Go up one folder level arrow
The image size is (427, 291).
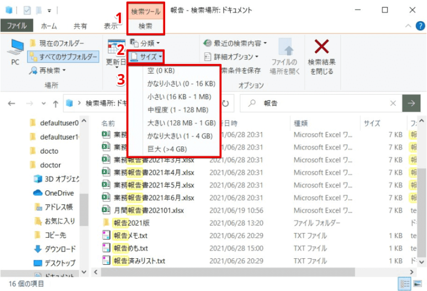coord(56,103)
